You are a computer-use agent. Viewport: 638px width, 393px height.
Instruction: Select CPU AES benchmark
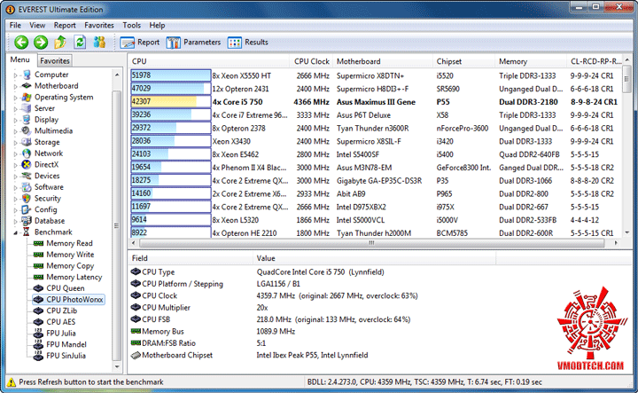pos(60,322)
